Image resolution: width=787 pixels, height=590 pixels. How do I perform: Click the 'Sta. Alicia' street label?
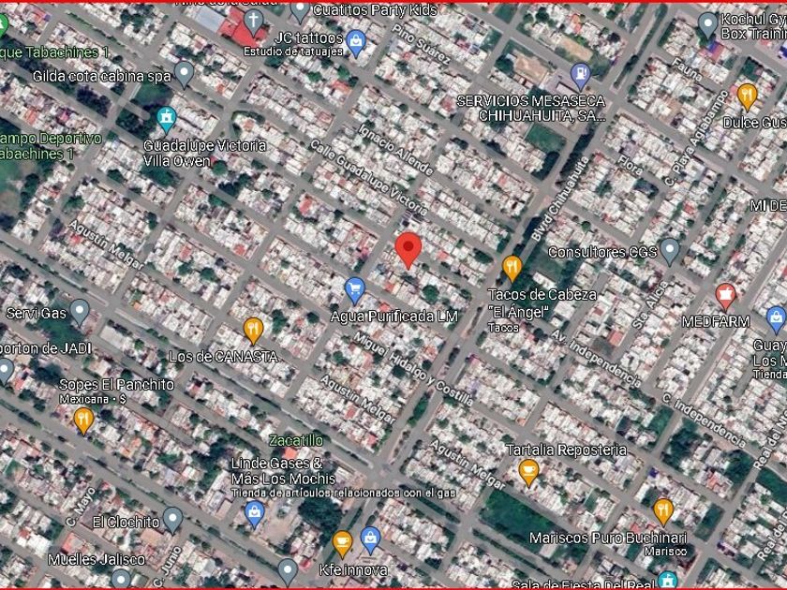pyautogui.click(x=651, y=304)
